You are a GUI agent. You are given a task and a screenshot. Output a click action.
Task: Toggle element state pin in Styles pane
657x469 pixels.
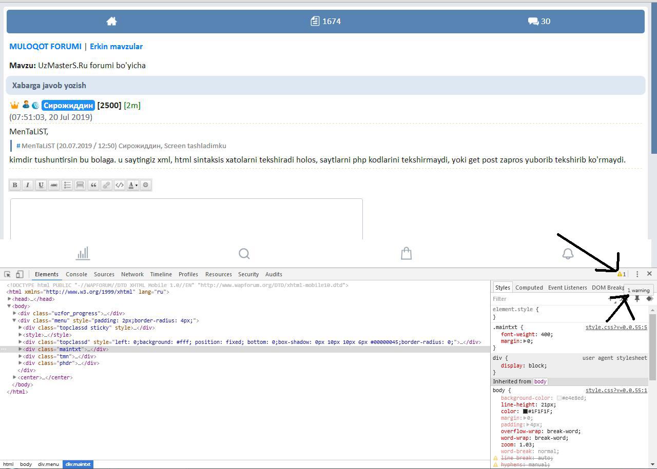tap(637, 299)
